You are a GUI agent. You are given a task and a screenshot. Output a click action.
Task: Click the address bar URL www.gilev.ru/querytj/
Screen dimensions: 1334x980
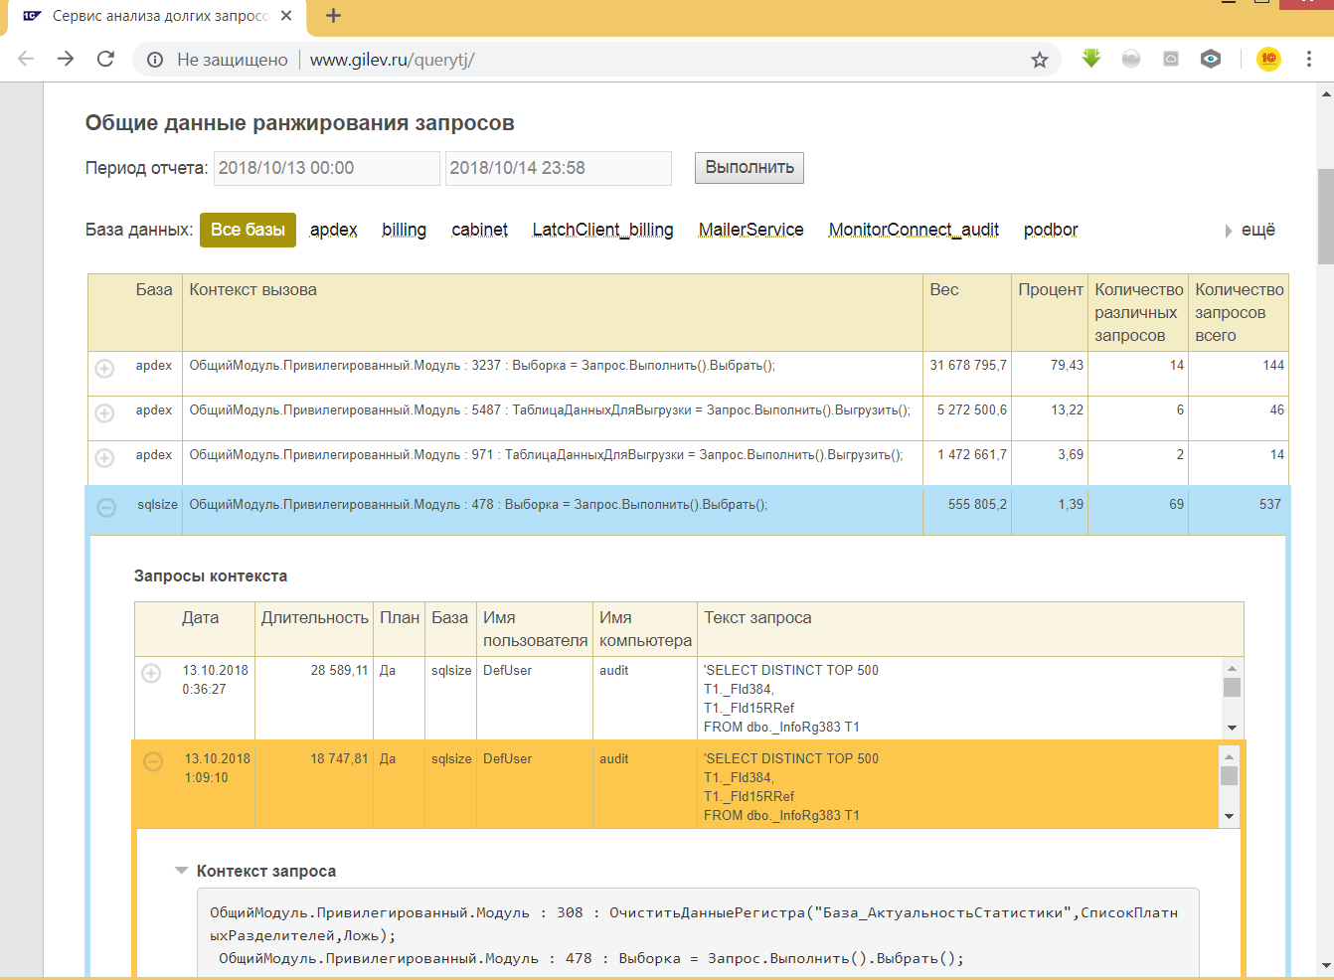(x=392, y=60)
